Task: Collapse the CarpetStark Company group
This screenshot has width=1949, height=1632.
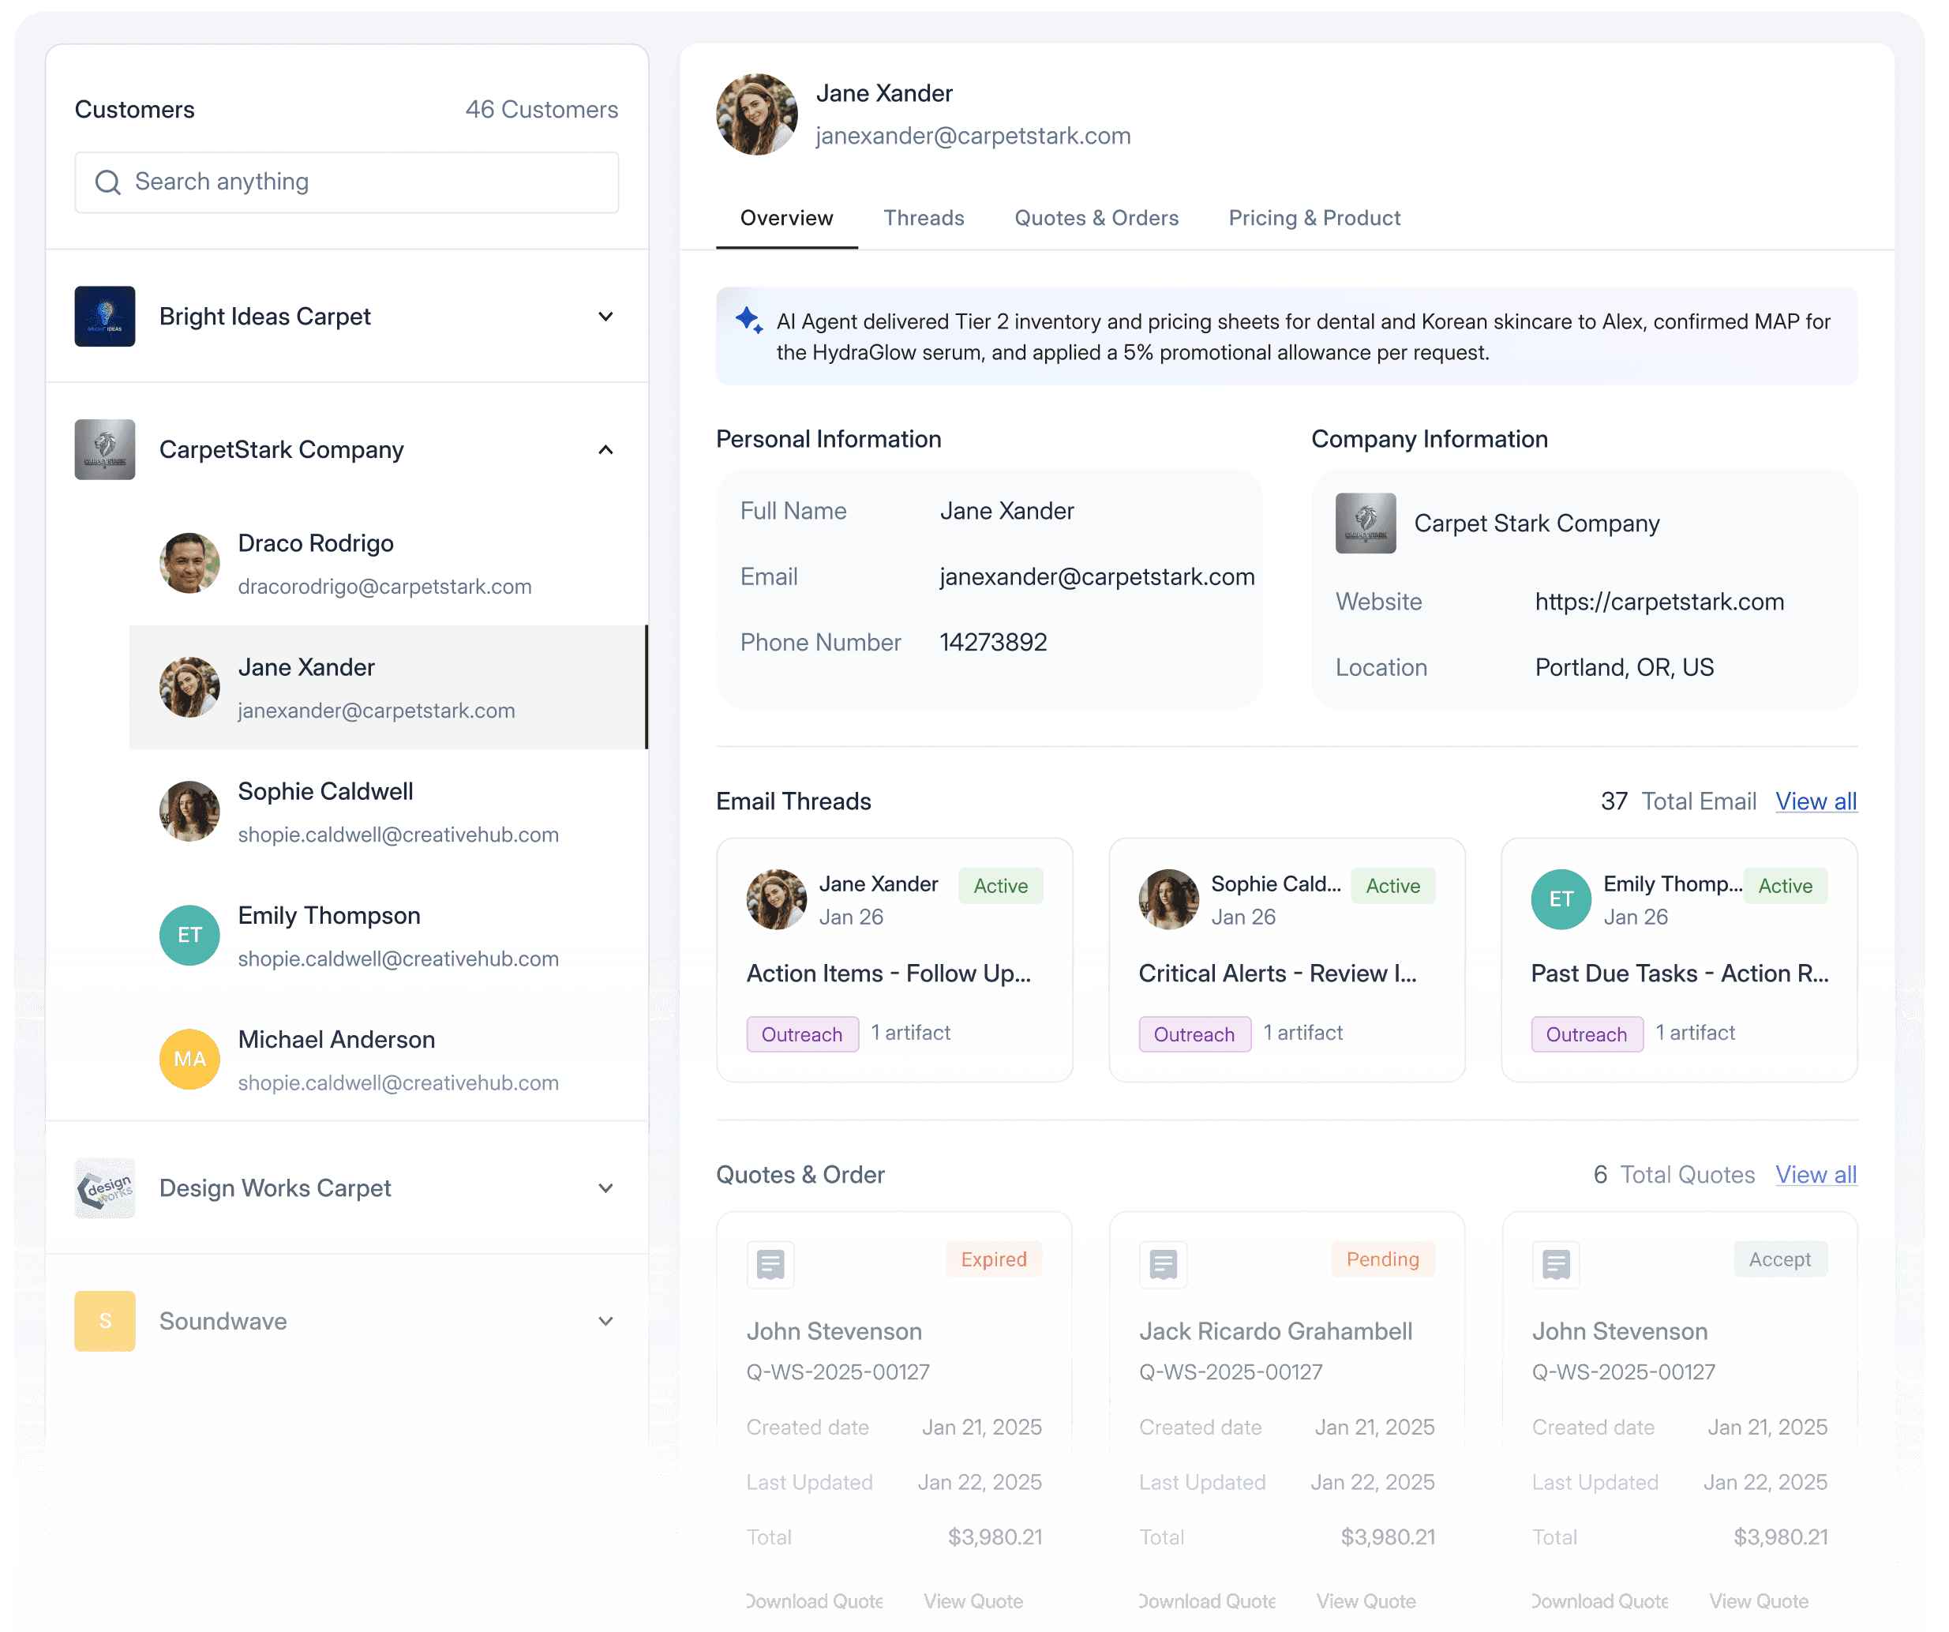Action: (605, 449)
